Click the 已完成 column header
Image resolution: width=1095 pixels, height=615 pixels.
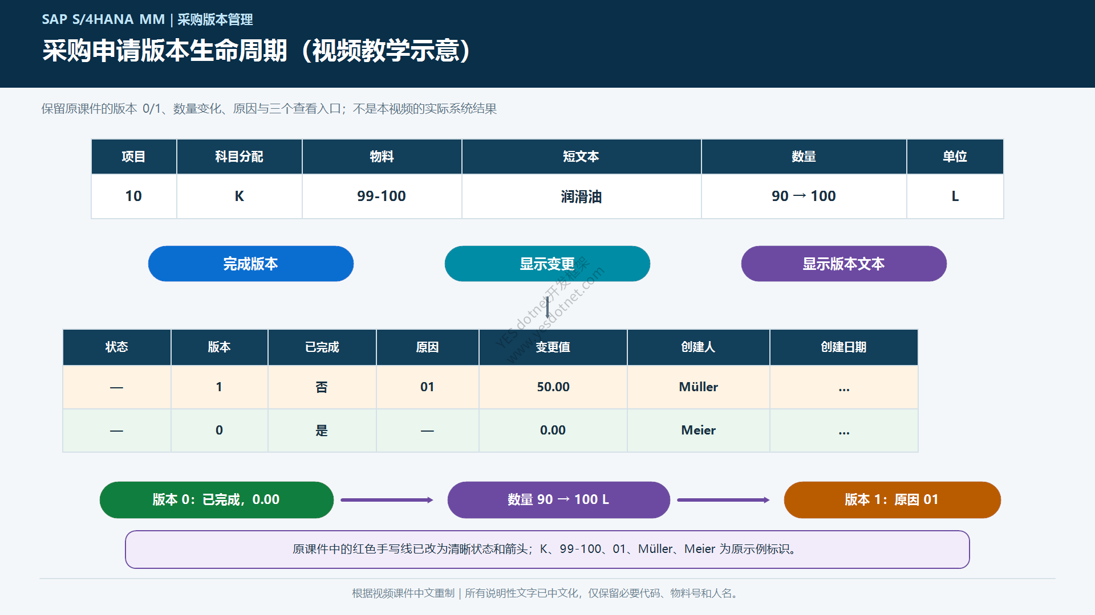(x=322, y=347)
